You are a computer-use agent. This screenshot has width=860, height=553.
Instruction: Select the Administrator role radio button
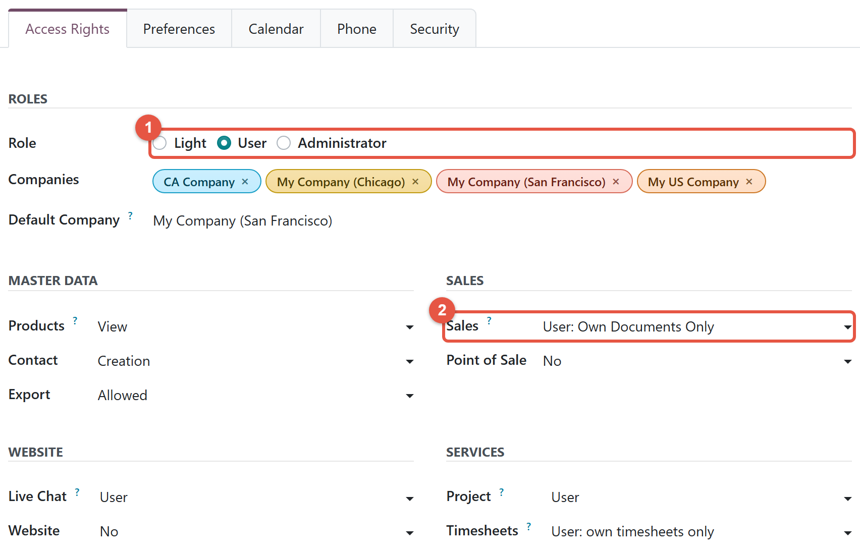coord(284,143)
